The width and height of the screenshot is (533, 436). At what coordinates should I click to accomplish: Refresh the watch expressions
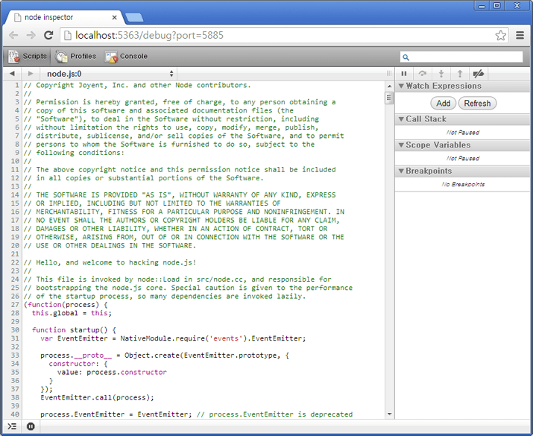coord(477,104)
